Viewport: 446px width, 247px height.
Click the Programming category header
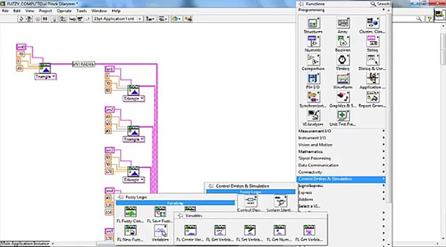[341, 10]
